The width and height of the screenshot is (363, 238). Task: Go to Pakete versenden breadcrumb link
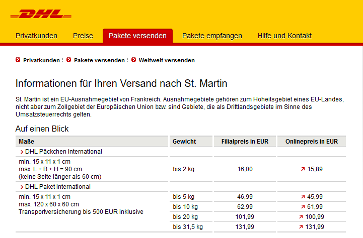coord(99,60)
